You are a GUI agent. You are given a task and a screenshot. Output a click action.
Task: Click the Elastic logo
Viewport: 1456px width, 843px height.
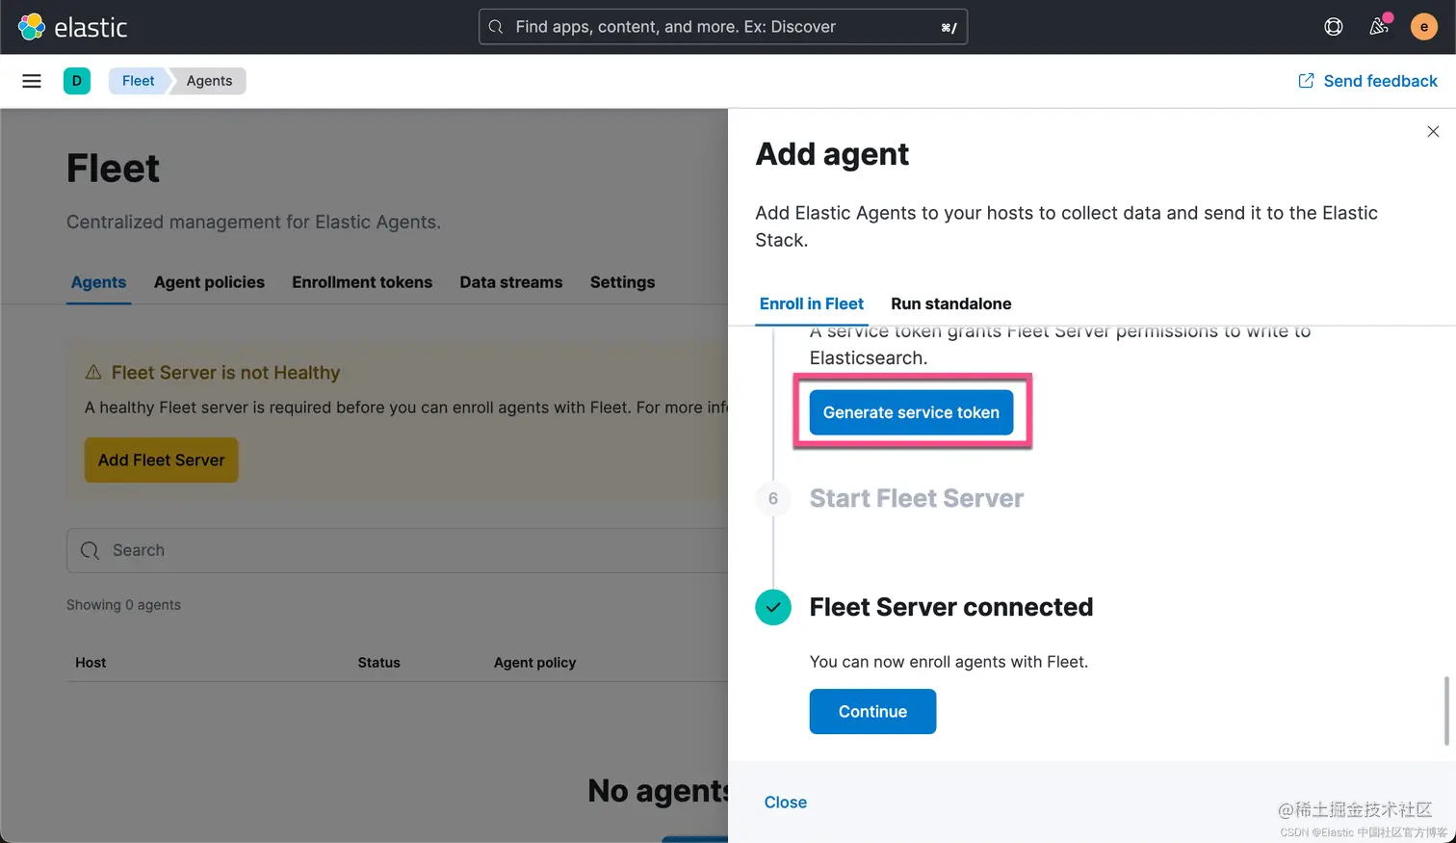point(72,27)
